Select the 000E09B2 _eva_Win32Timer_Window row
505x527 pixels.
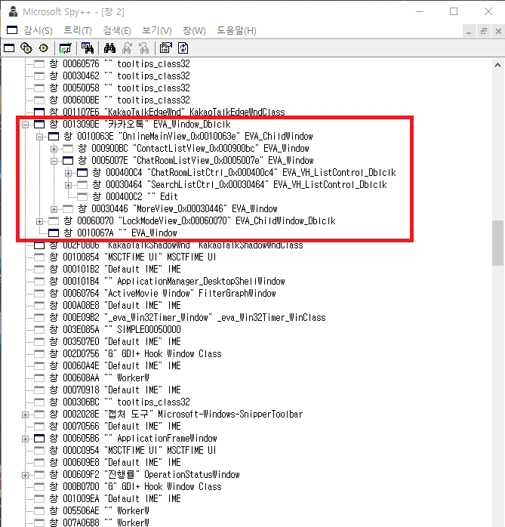tap(187, 318)
